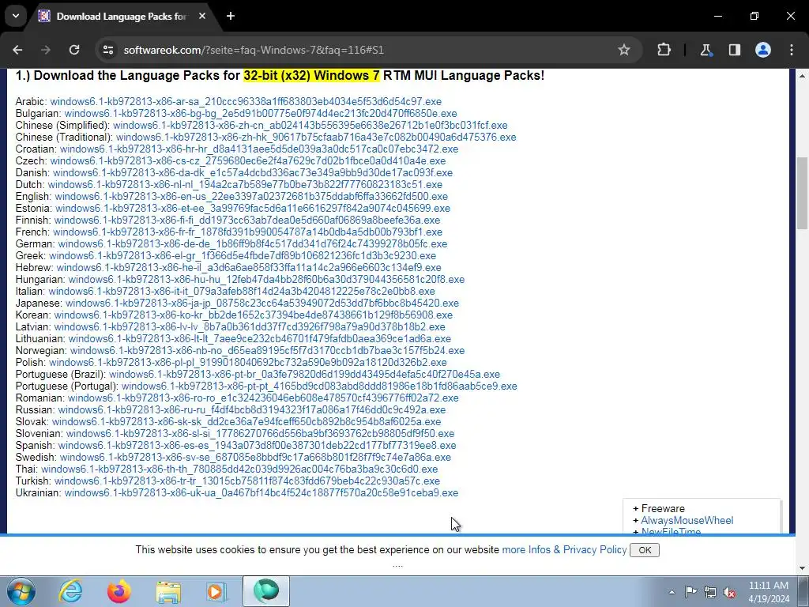The width and height of the screenshot is (809, 607).
Task: Download the Czech cs-cz language pack
Action: pos(247,161)
